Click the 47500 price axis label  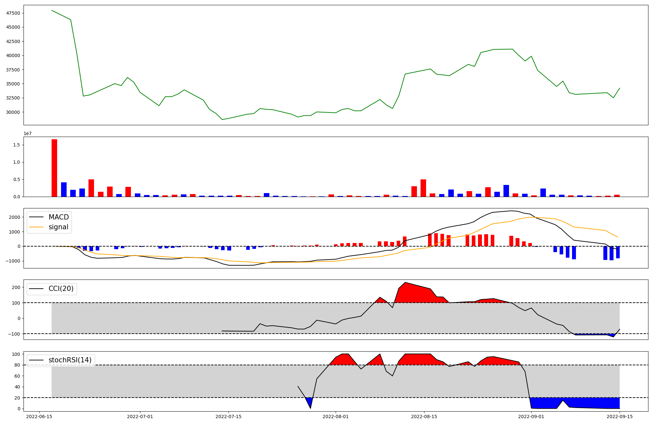click(13, 13)
